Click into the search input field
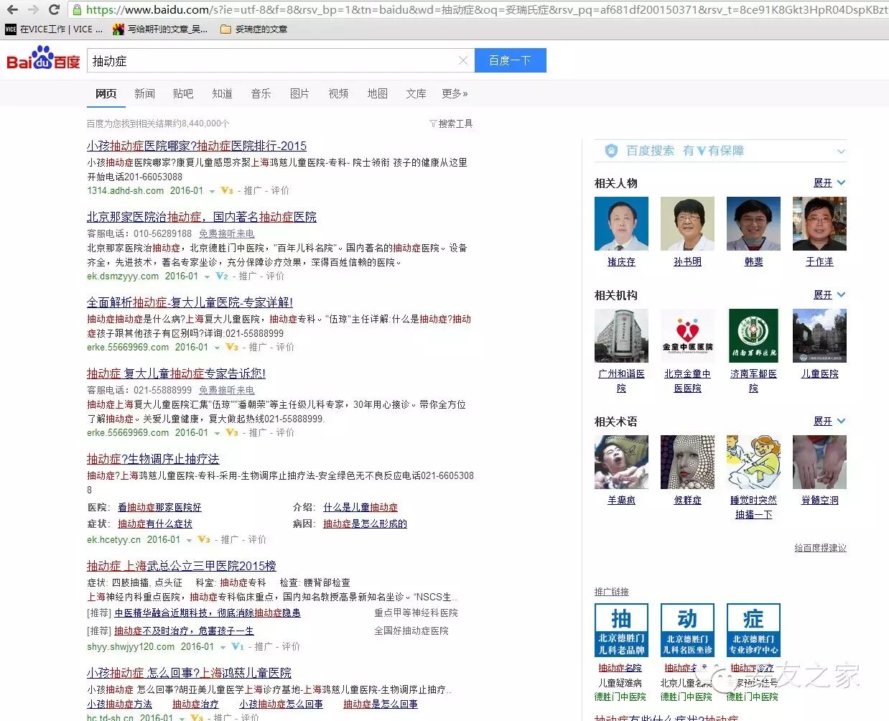The image size is (889, 721). (273, 60)
